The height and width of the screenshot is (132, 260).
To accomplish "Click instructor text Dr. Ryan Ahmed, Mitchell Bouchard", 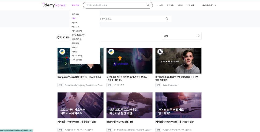I will 133,130.
